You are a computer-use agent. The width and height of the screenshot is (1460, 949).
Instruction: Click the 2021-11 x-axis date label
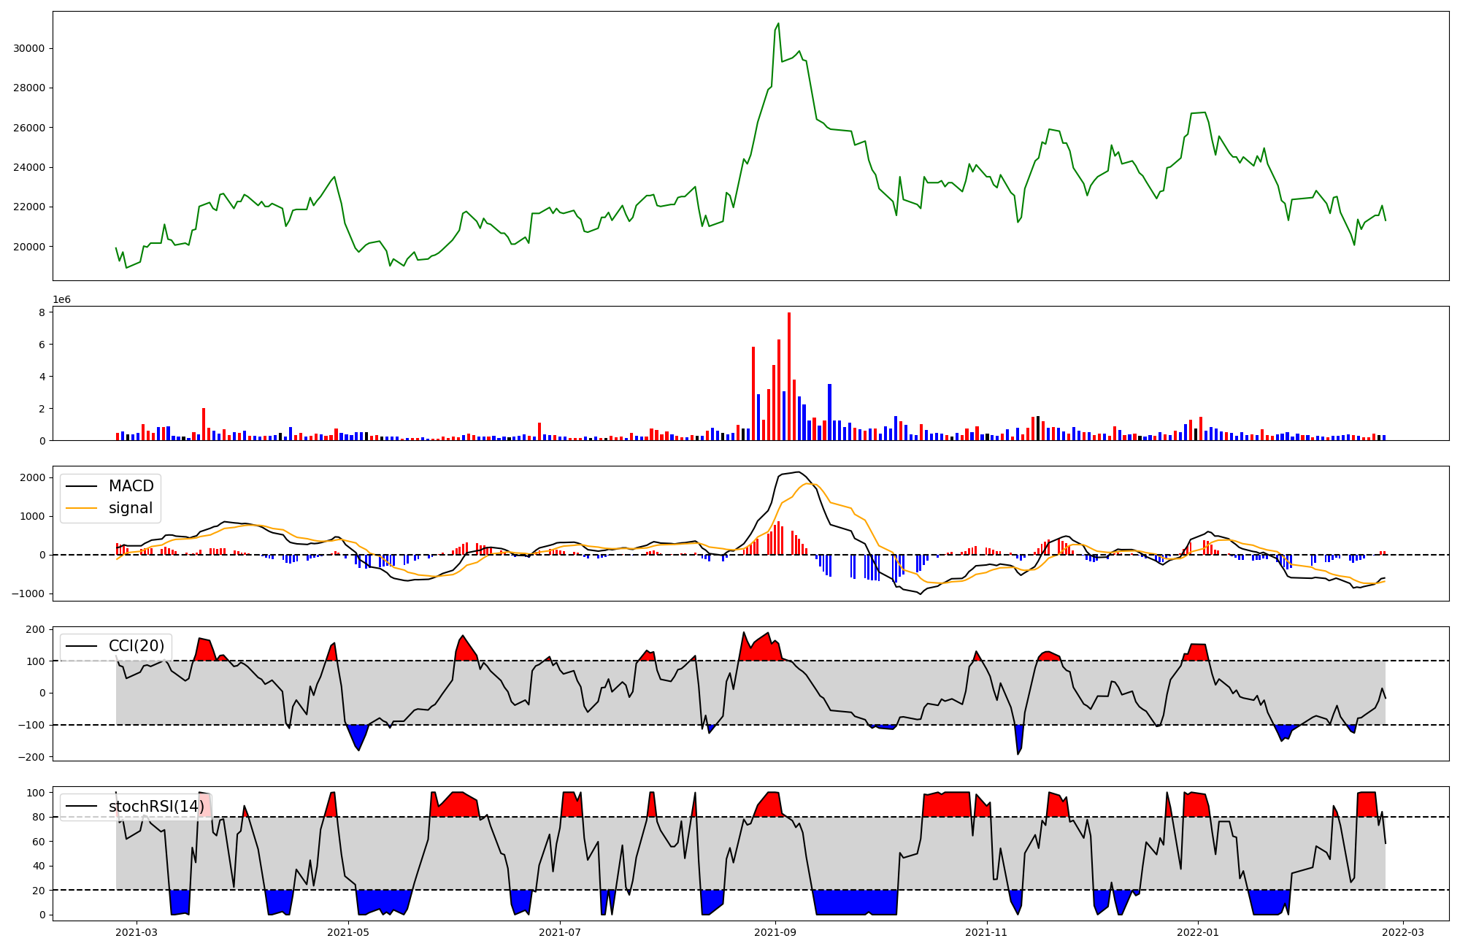point(986,932)
